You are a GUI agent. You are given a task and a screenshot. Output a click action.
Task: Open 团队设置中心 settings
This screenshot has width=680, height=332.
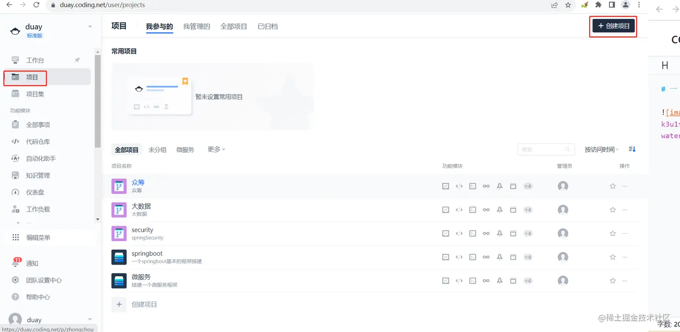[44, 280]
